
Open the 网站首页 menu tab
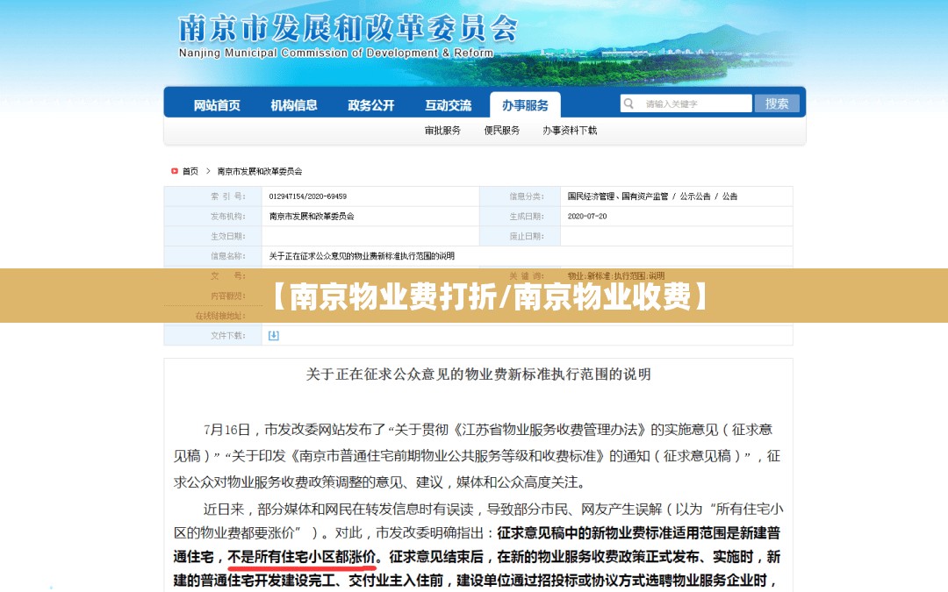(x=217, y=105)
